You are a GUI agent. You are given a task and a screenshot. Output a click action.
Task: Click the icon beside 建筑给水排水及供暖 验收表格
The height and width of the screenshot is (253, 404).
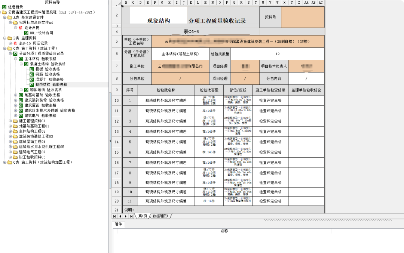[x=21, y=110]
